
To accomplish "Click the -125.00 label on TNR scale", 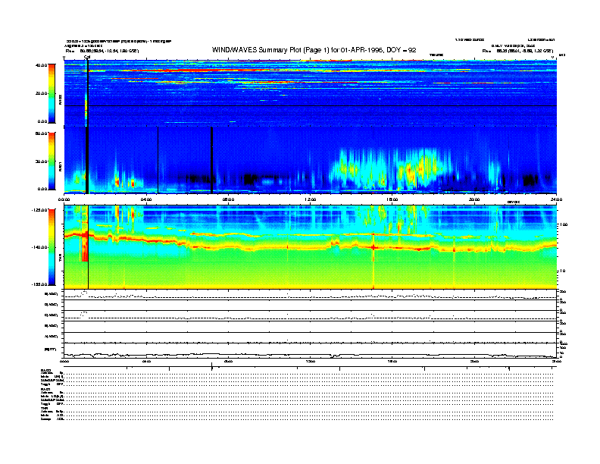I will 39,210.
